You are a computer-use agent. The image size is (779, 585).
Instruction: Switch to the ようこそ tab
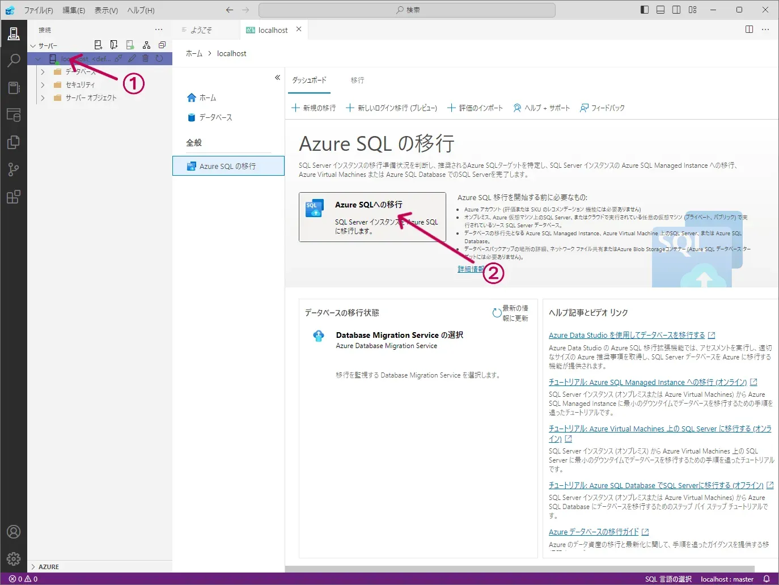tap(201, 30)
